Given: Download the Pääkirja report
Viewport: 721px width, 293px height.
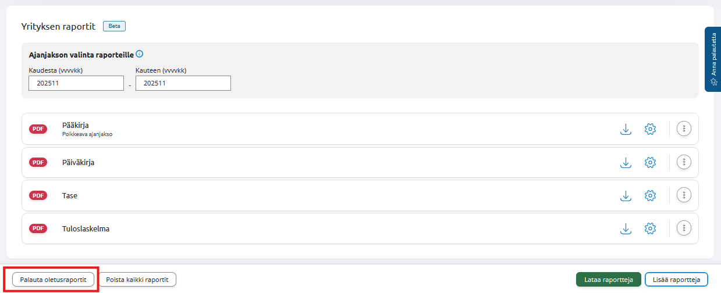Looking at the screenshot, I should 626,129.
